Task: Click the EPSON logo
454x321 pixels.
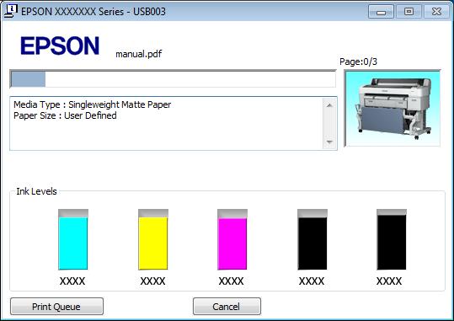Action: click(60, 45)
